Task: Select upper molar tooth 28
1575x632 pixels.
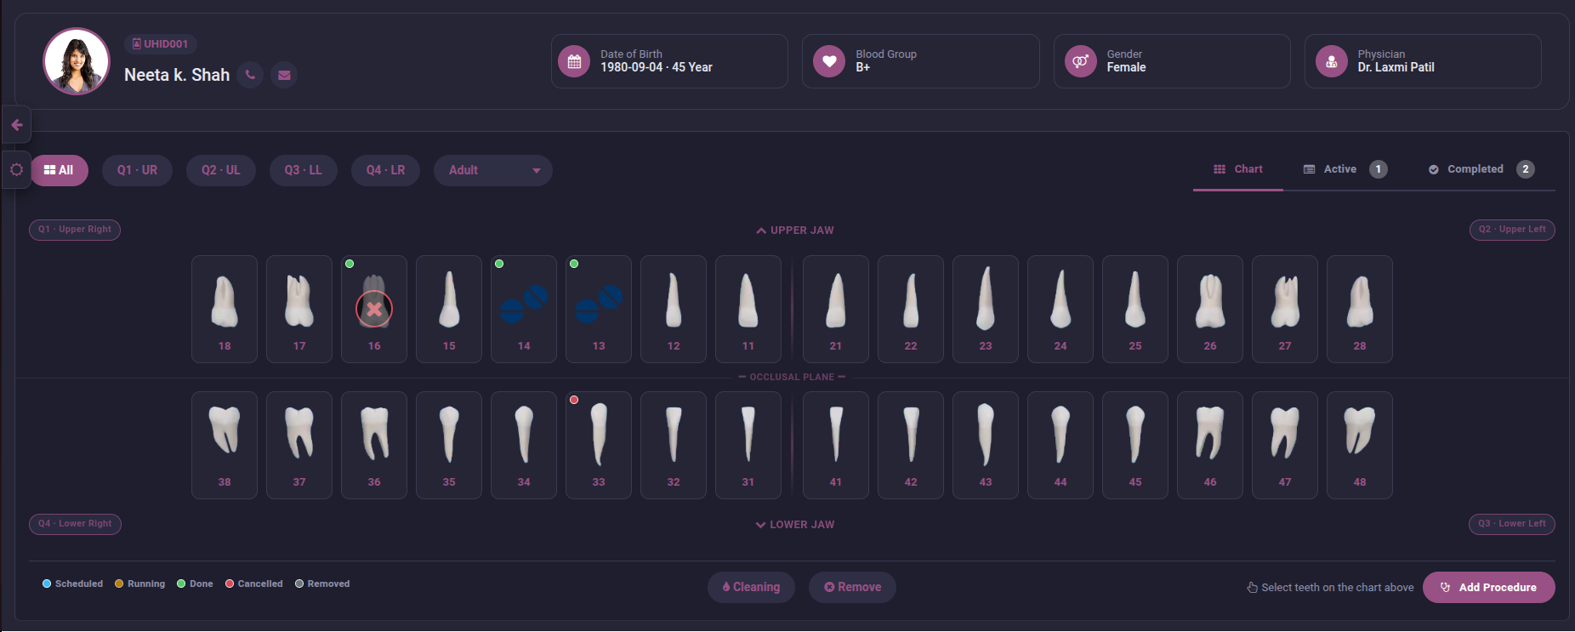Action: [1360, 309]
